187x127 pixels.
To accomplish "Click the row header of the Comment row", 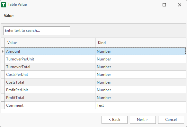I will pyautogui.click(x=3, y=105).
